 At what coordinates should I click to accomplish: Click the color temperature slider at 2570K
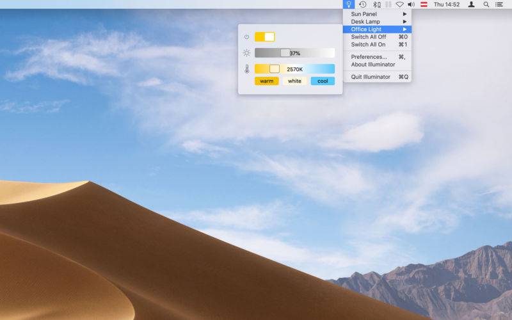point(294,69)
